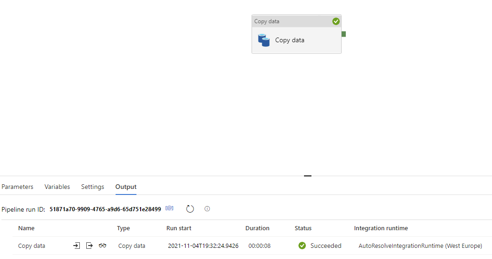Screen dimensions: 492x259
Task: Select the Copy data row name in the output table
Action: point(32,246)
